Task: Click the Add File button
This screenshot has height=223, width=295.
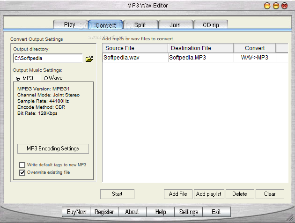Action: (178, 194)
